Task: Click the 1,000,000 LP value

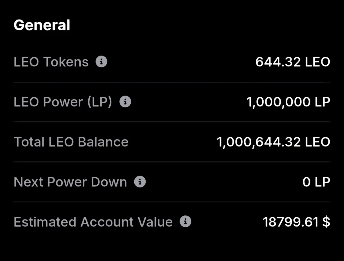Action: click(288, 102)
